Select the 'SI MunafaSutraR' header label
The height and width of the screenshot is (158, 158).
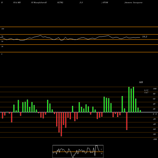tap(39, 3)
